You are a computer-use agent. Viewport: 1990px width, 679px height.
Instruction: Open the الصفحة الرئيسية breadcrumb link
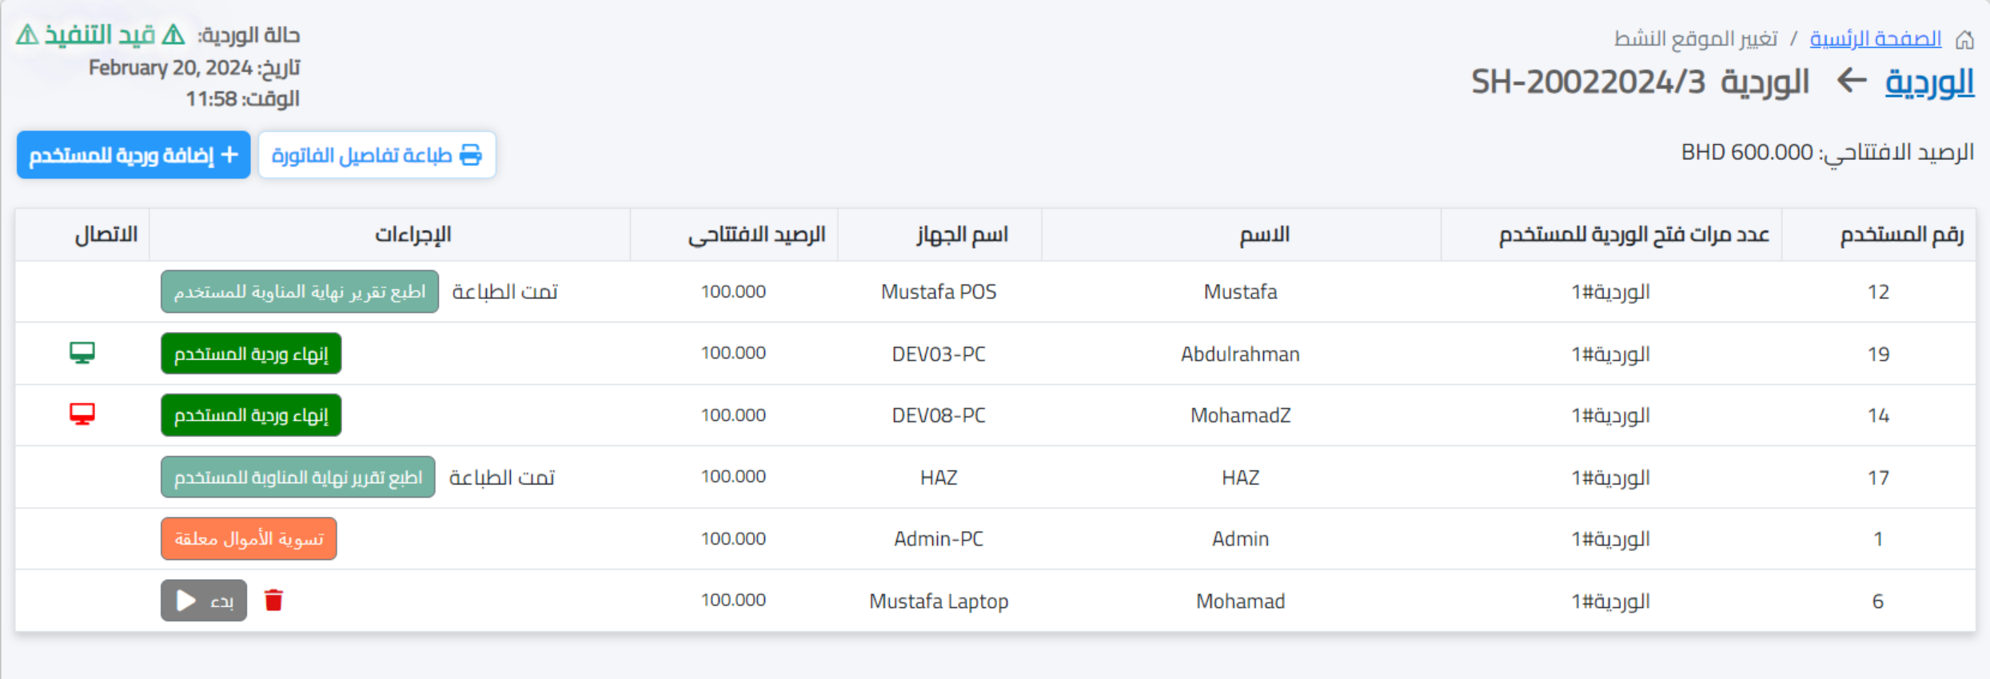pos(1879,38)
